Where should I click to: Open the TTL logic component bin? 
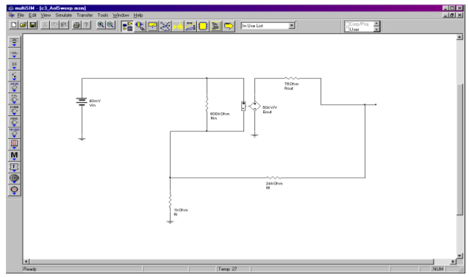[14, 98]
